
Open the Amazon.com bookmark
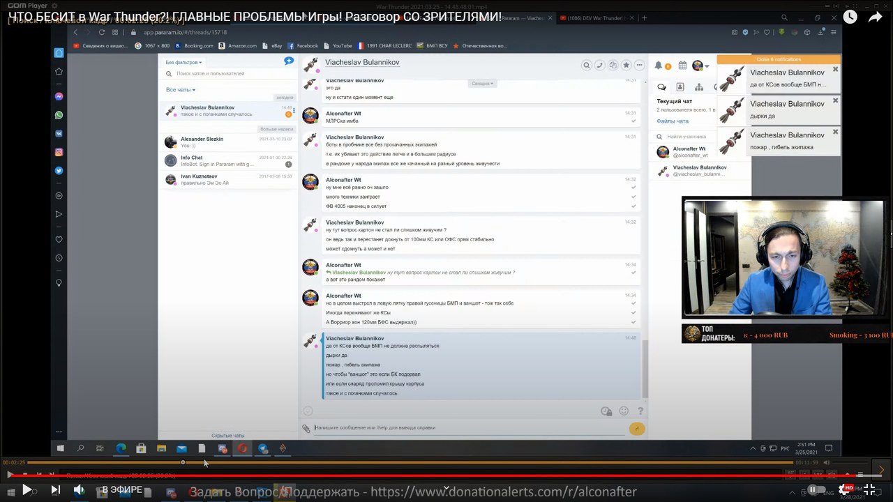click(237, 45)
